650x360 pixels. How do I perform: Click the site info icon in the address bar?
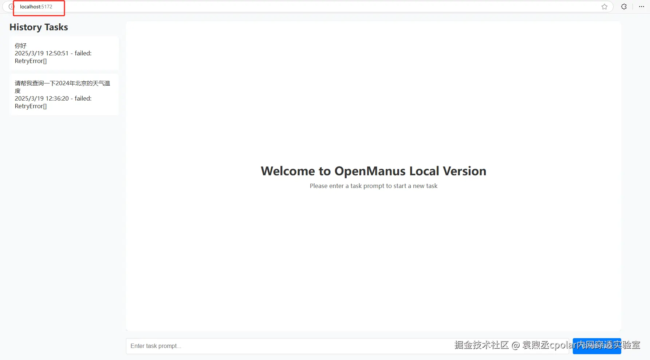pyautogui.click(x=11, y=7)
